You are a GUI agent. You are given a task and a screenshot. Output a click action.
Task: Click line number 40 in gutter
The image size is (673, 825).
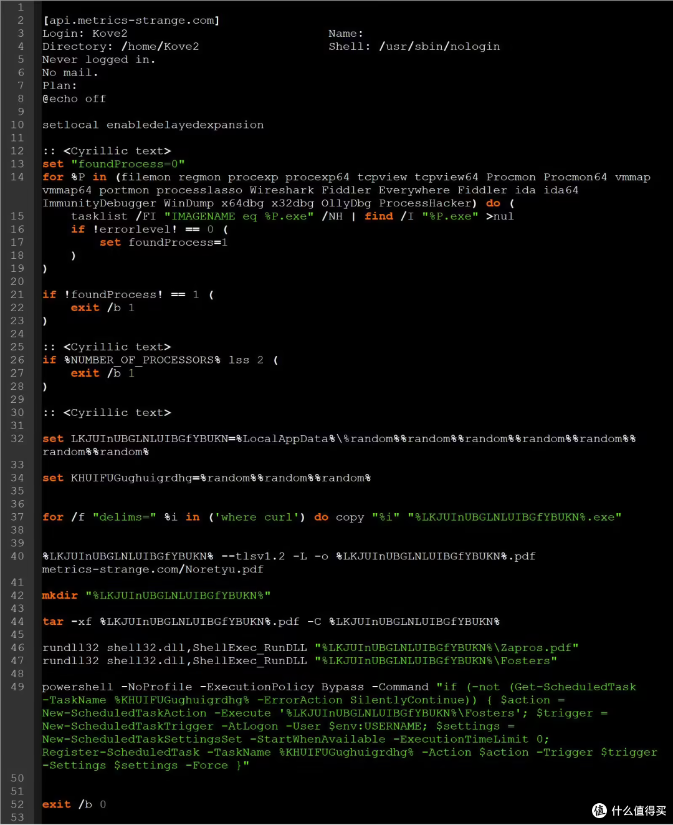17,556
